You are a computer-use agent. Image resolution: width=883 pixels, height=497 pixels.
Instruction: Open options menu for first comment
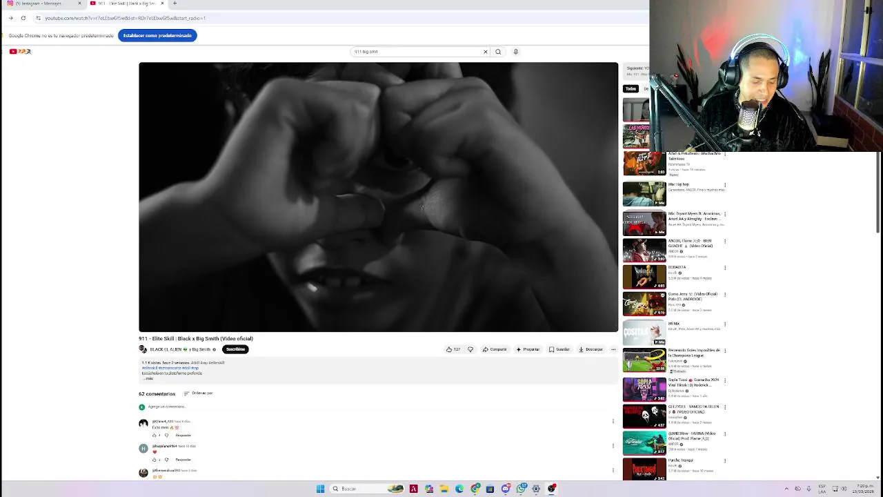coord(613,421)
